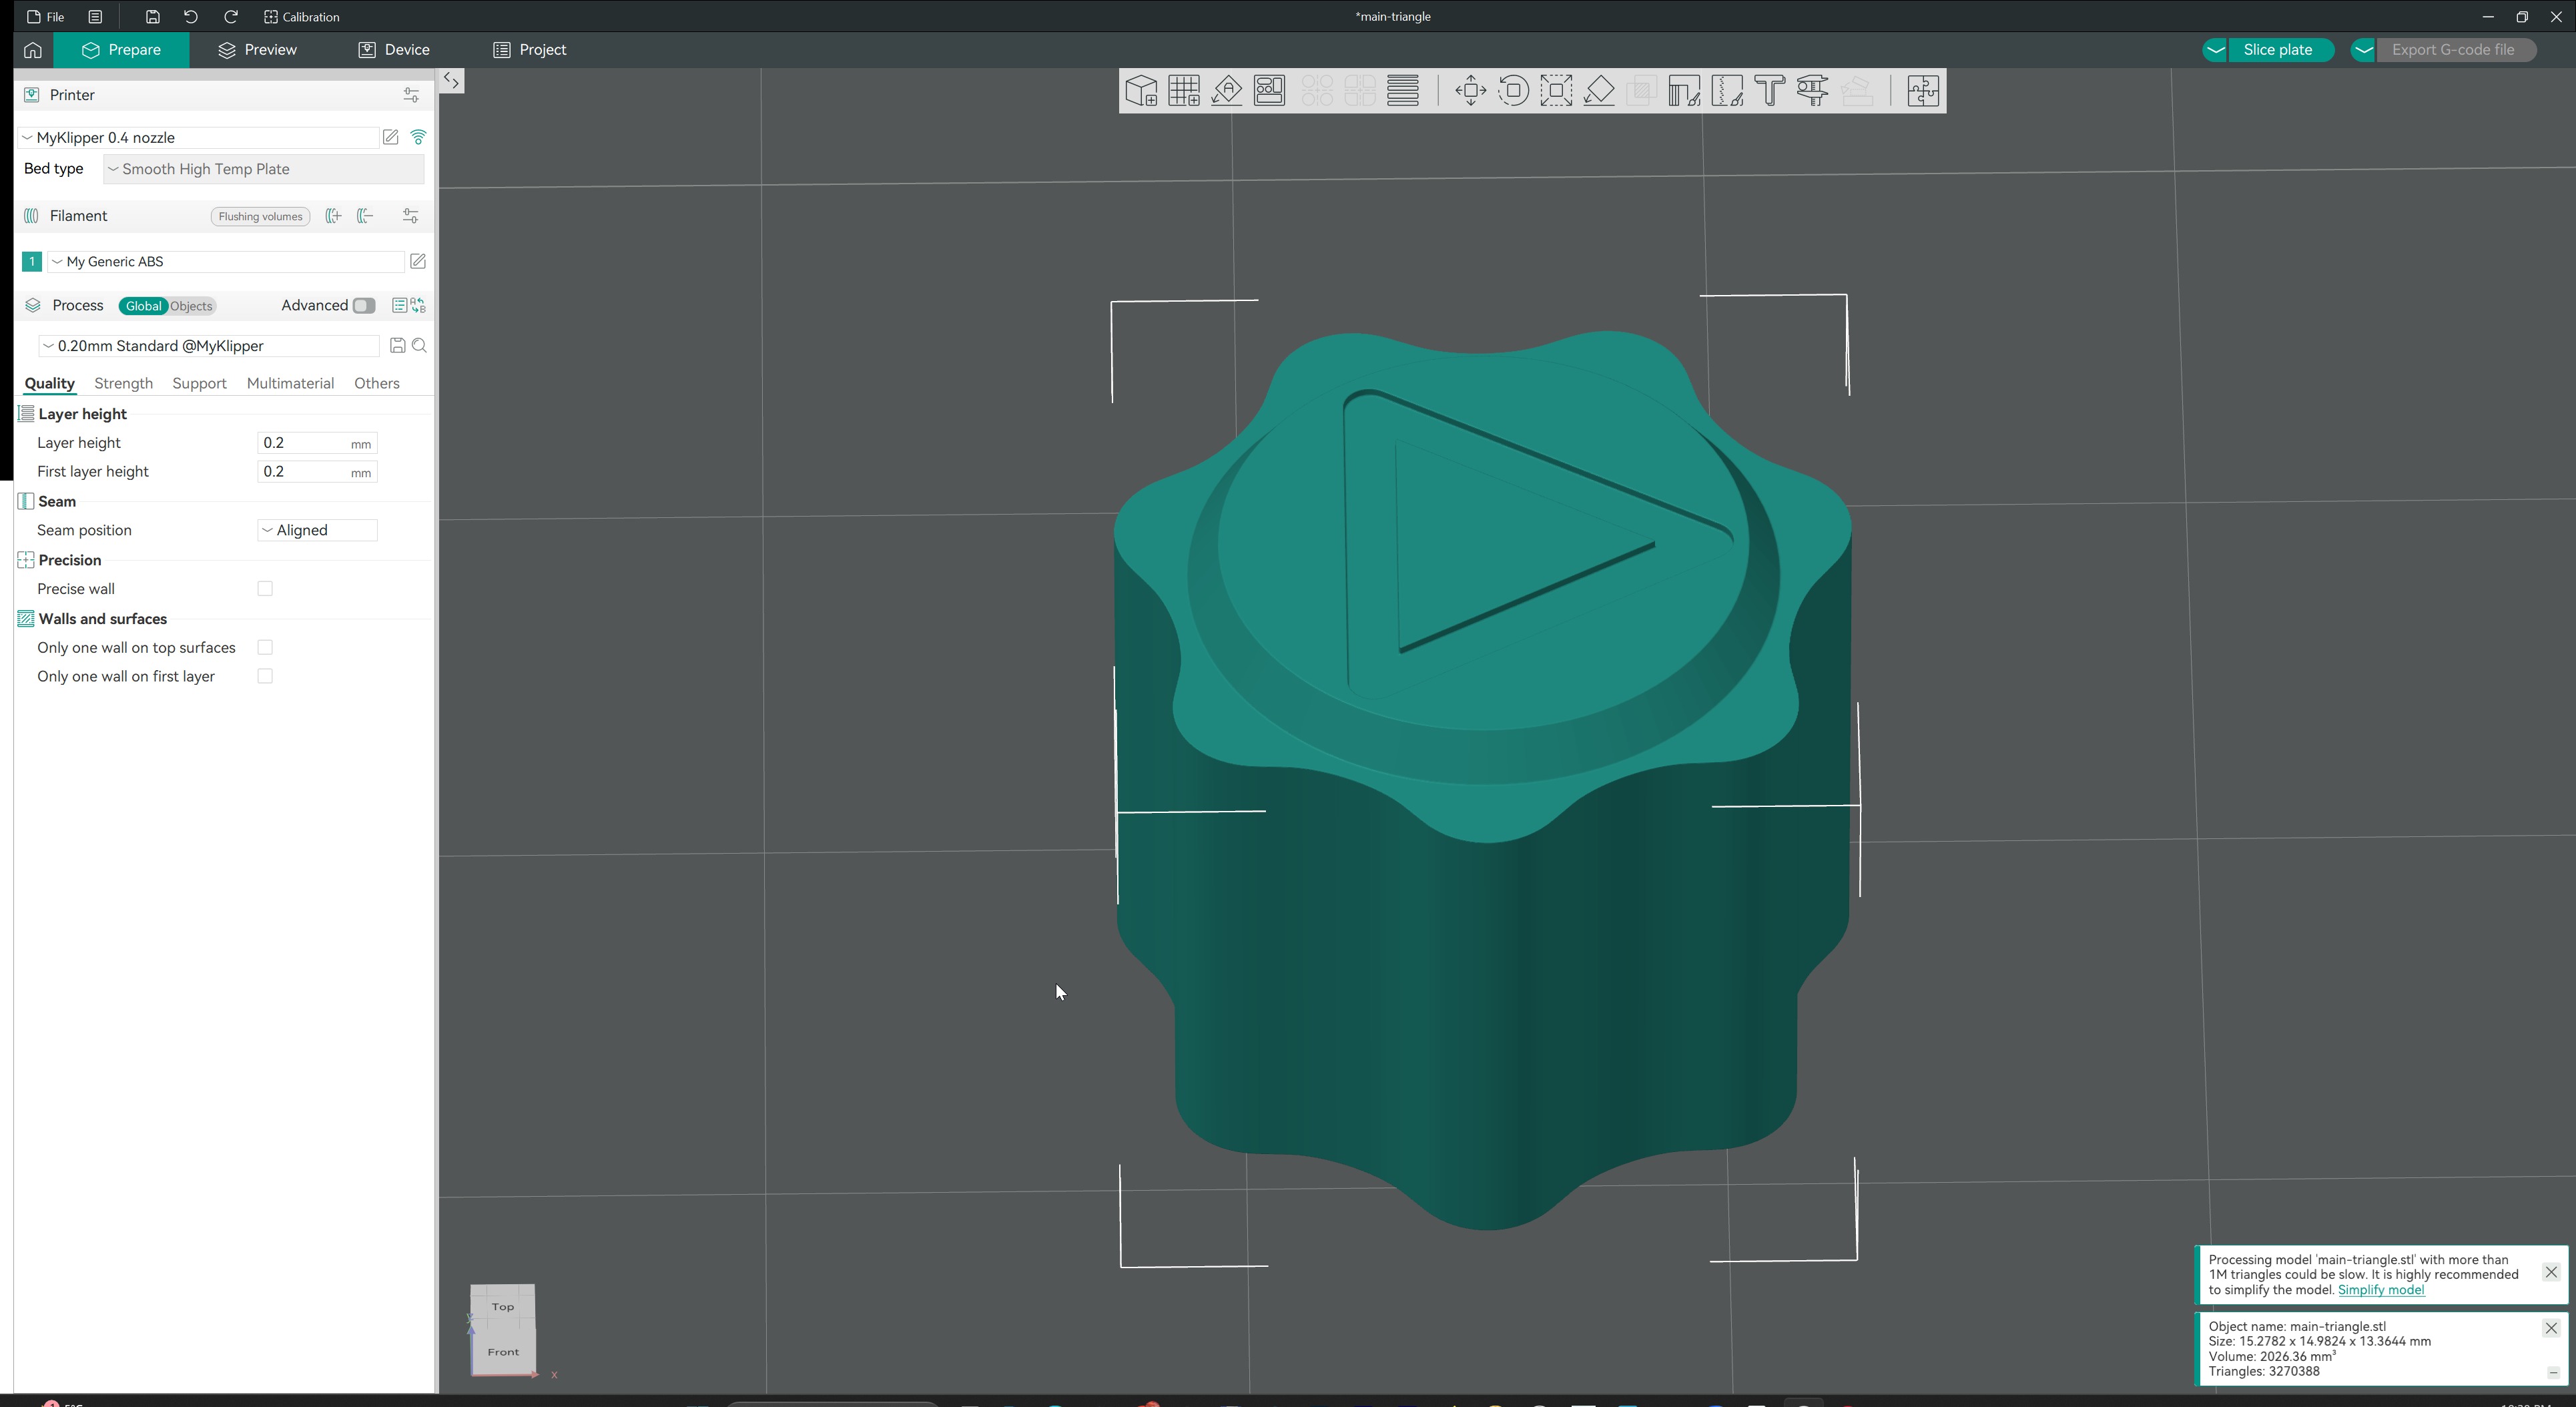The image size is (2576, 1407).
Task: Save the current process preset
Action: click(397, 346)
